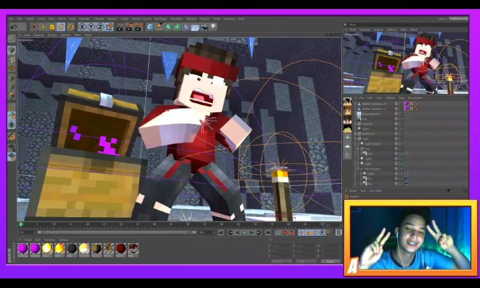The image size is (480, 288).
Task: Select the Move tool
Action: 43,27
